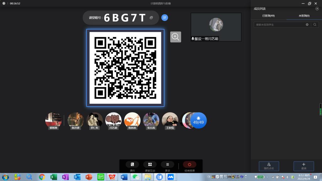Select 陈林林's avatar thumbnail
This screenshot has height=181, width=322.
point(132,120)
